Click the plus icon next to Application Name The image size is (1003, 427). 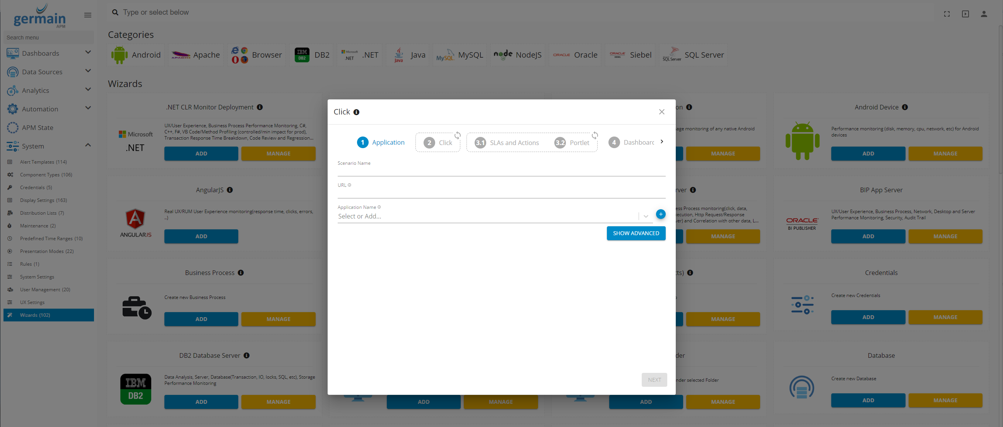click(x=661, y=214)
